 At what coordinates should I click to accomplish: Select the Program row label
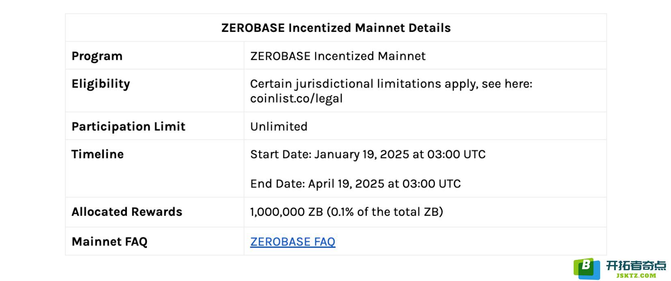[x=97, y=56]
